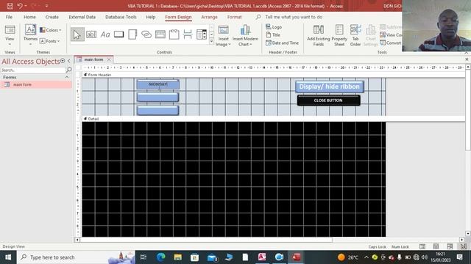Collapse the Forms group
Screen dimensions: 471x264
pos(67,77)
